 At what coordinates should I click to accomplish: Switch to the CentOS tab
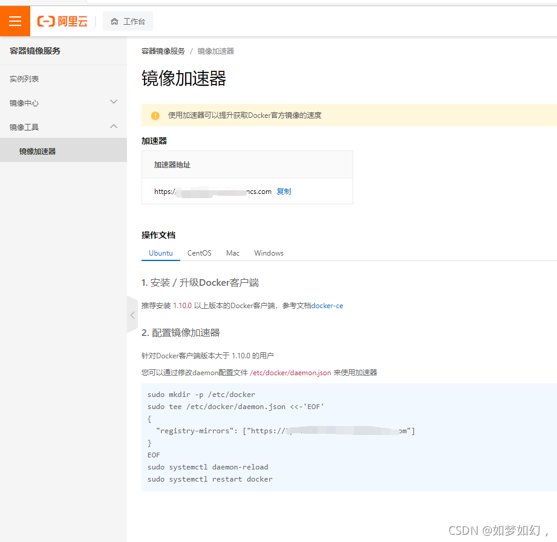click(x=199, y=253)
